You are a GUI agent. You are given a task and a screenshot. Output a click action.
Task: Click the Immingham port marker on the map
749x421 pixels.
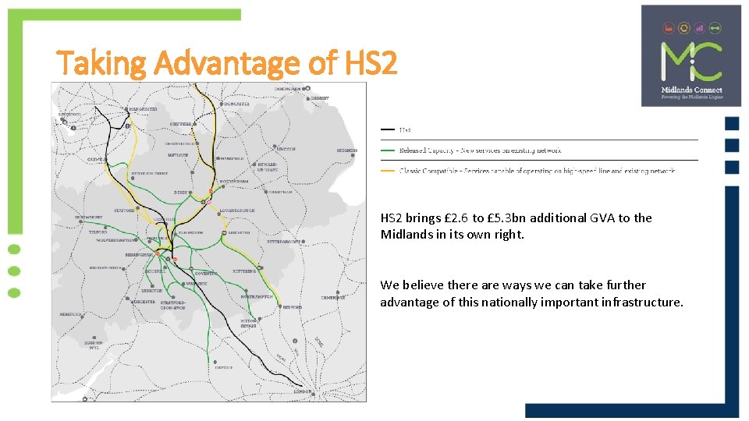coord(308,88)
